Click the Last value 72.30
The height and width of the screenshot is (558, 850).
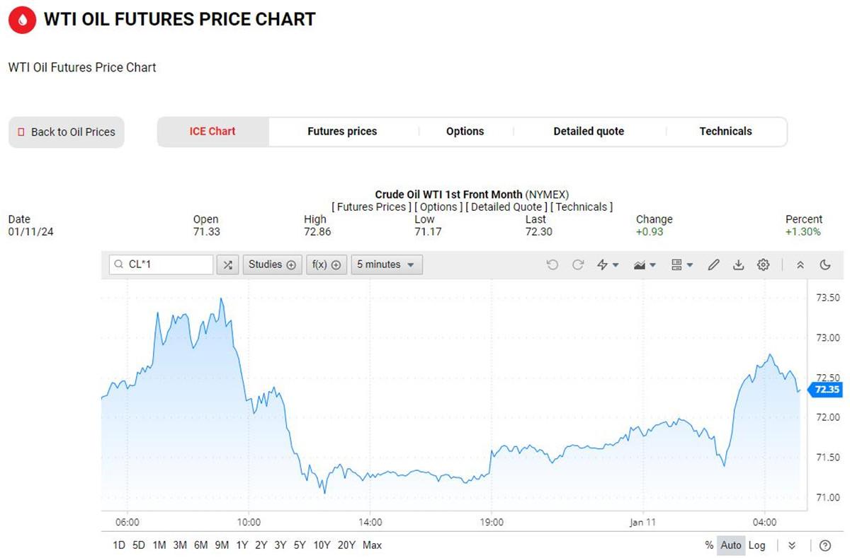click(538, 231)
